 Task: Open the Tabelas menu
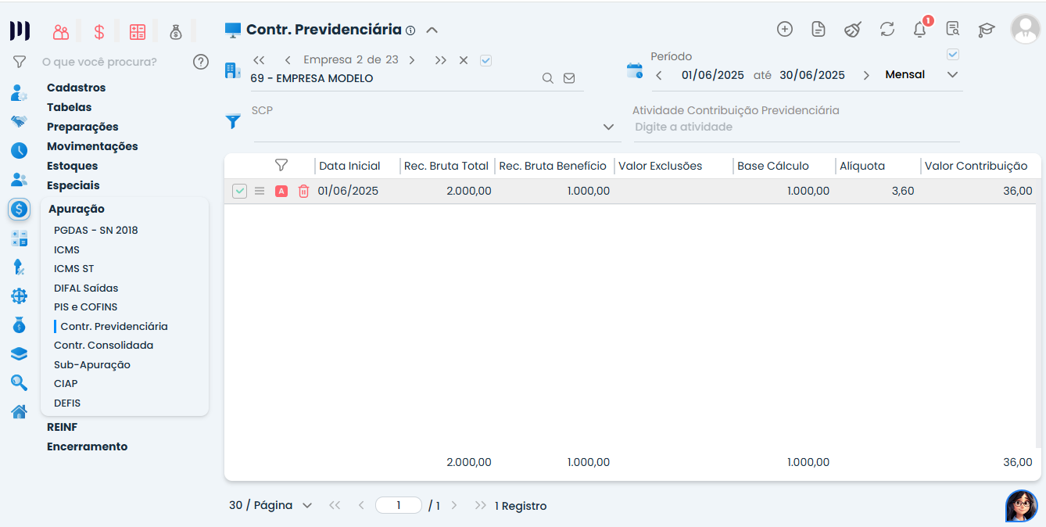69,107
